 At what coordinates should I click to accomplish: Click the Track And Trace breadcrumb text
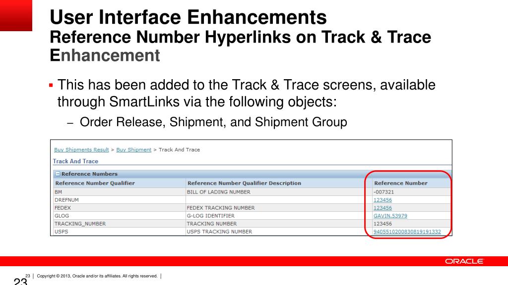coord(179,149)
